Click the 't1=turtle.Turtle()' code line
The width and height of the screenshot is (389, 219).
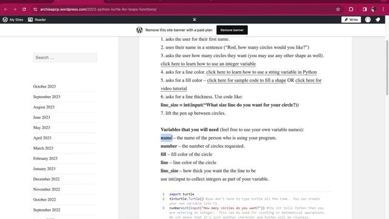pos(187,199)
